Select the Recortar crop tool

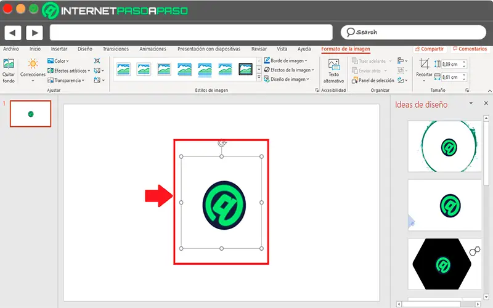[424, 63]
